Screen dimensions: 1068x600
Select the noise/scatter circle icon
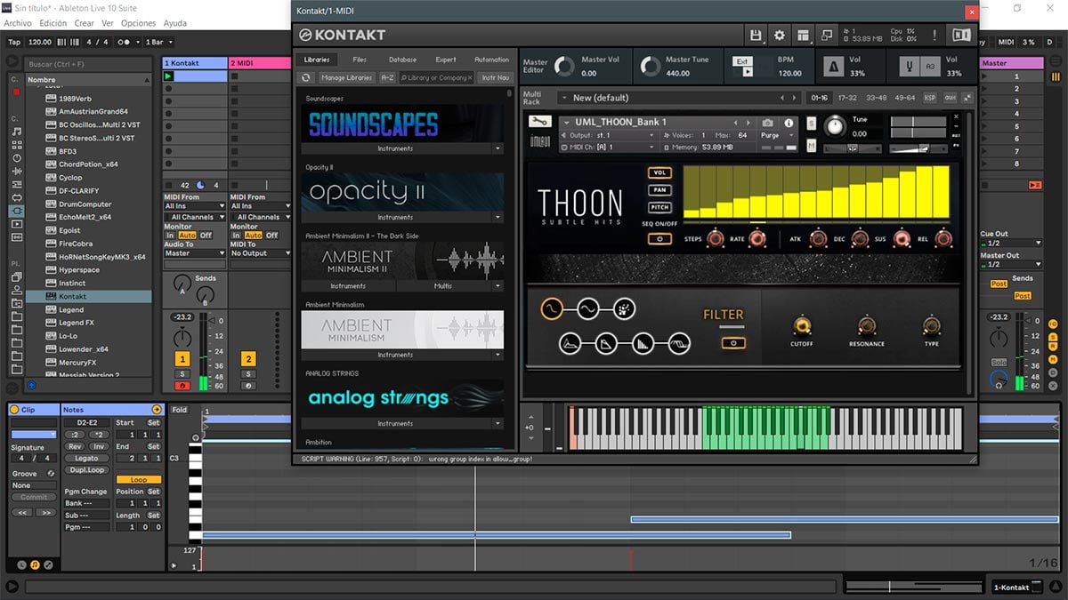[x=624, y=309]
